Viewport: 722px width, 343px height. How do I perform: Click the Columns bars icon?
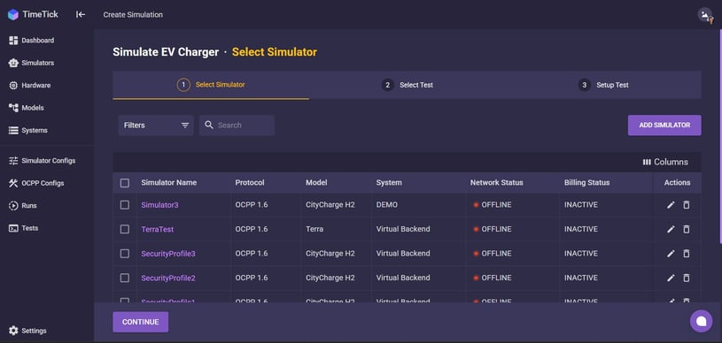click(x=647, y=163)
